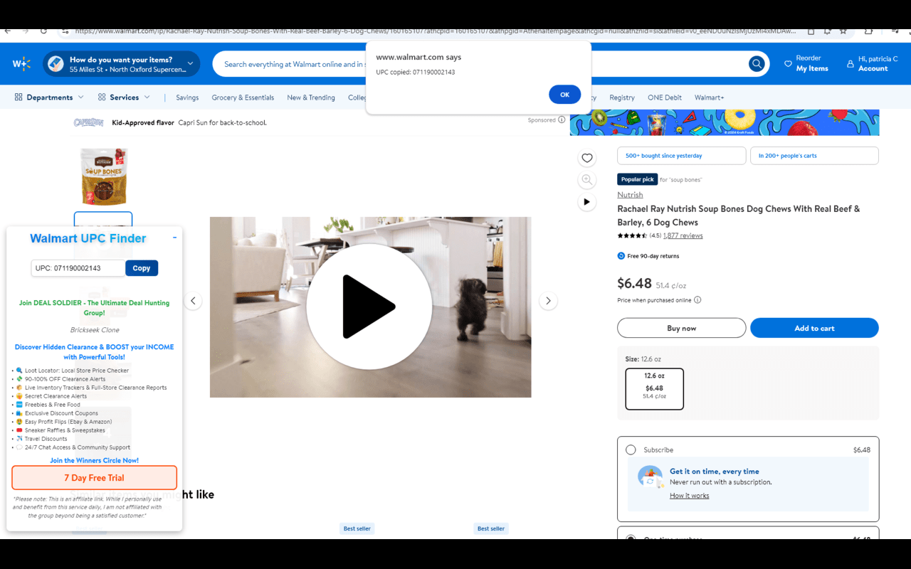Open the How it works link
Viewport: 911px width, 569px height.
(689, 496)
